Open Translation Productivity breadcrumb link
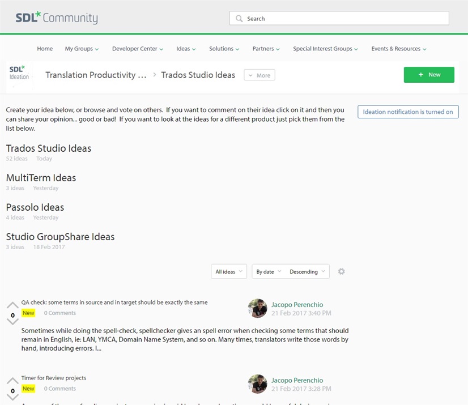The image size is (468, 405). point(96,75)
